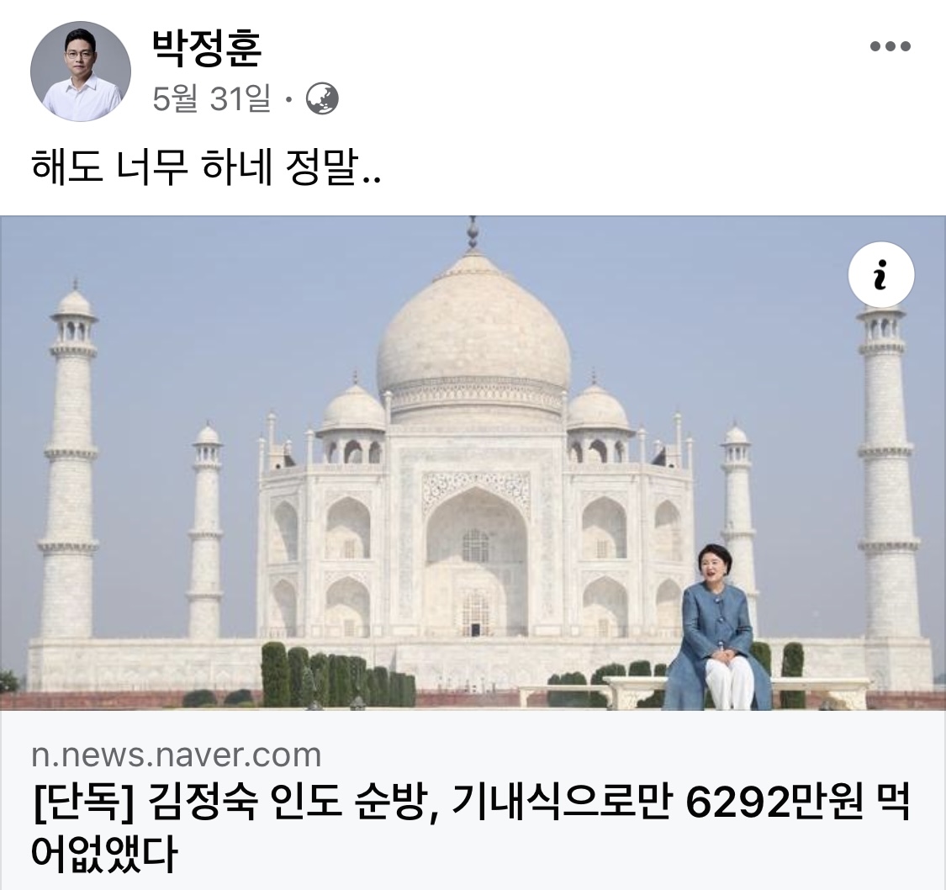Open the three-dot post options menu

pyautogui.click(x=890, y=46)
